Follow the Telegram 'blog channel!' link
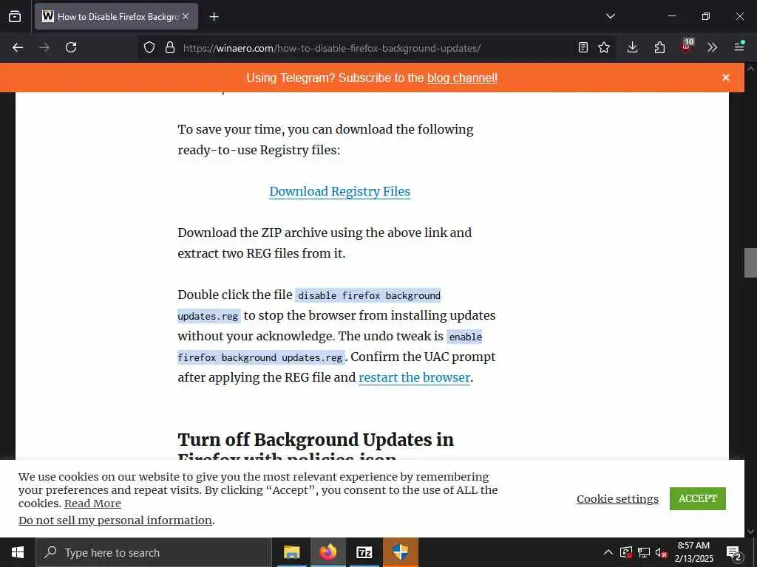The height and width of the screenshot is (567, 757). (462, 78)
